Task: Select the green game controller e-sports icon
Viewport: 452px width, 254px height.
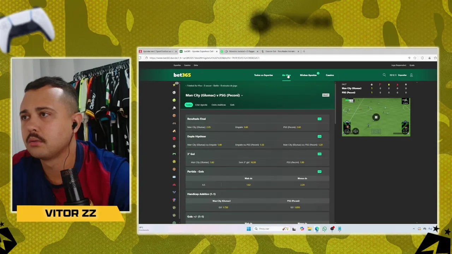Action: coord(174,154)
